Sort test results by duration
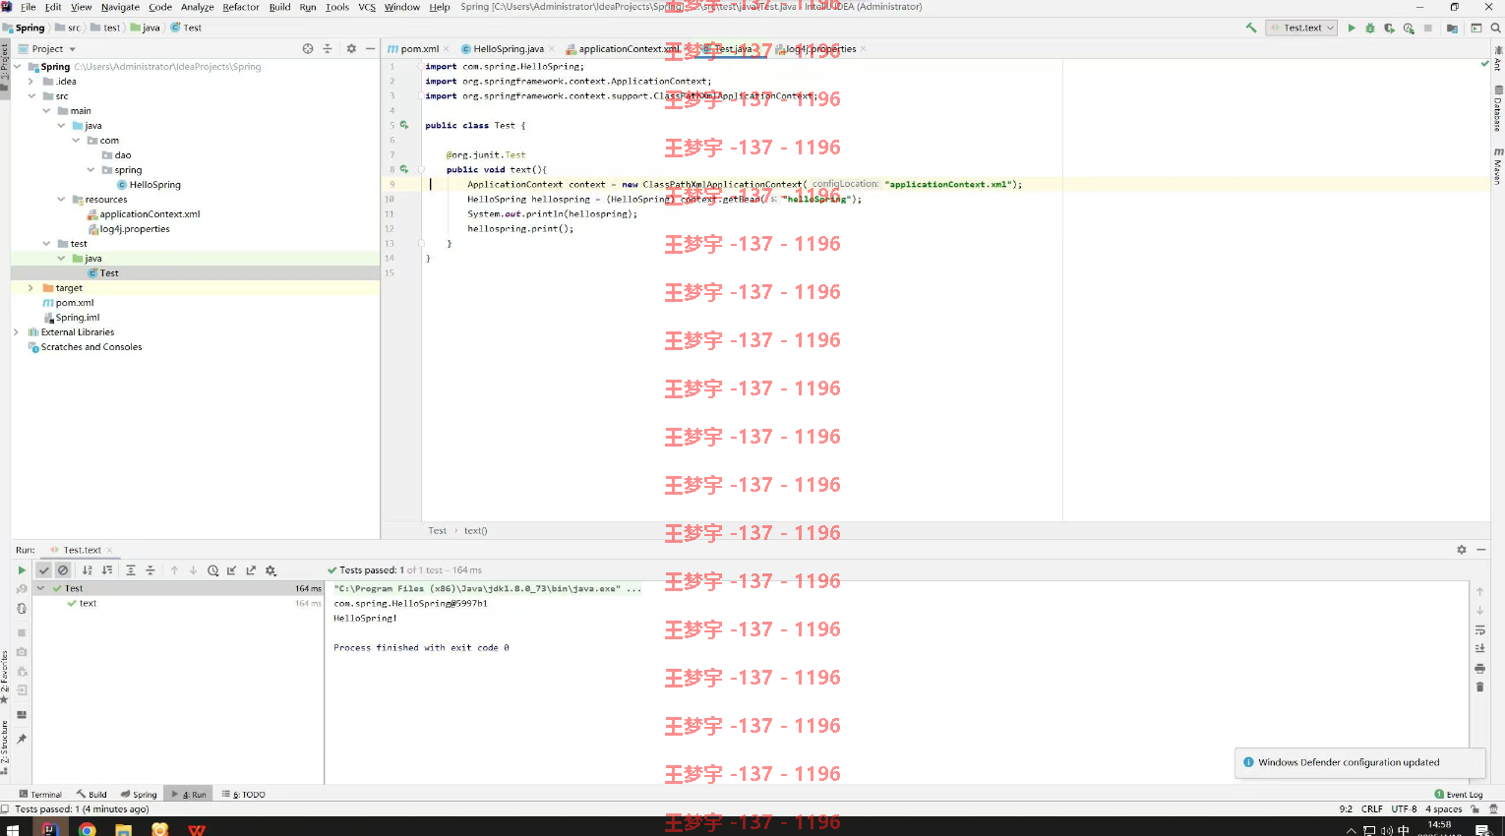Screen dimensions: 1505x836 coord(107,570)
